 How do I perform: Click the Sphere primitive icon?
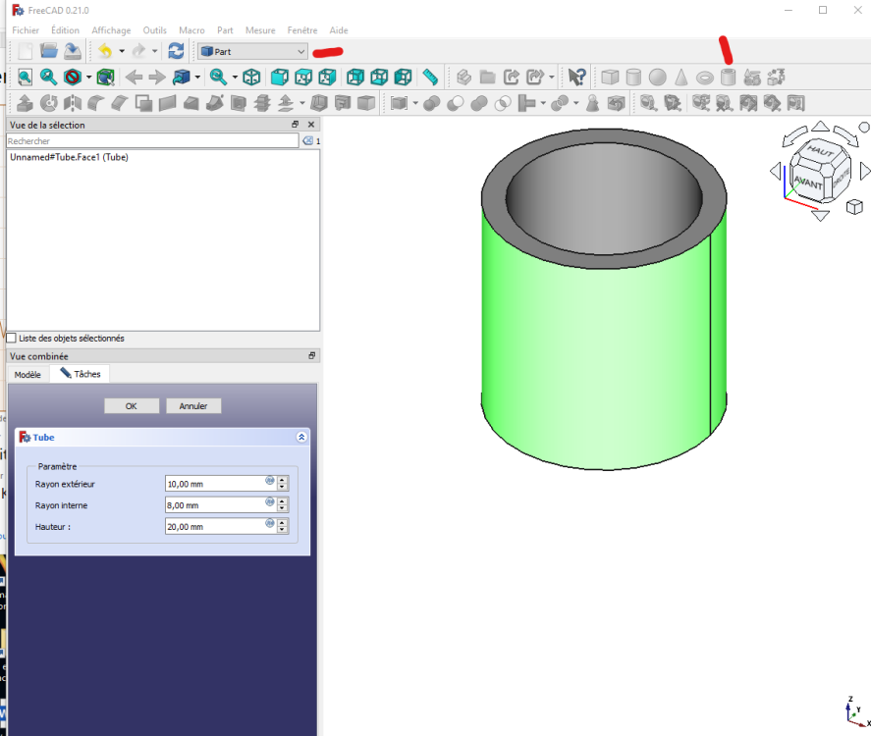click(x=657, y=78)
